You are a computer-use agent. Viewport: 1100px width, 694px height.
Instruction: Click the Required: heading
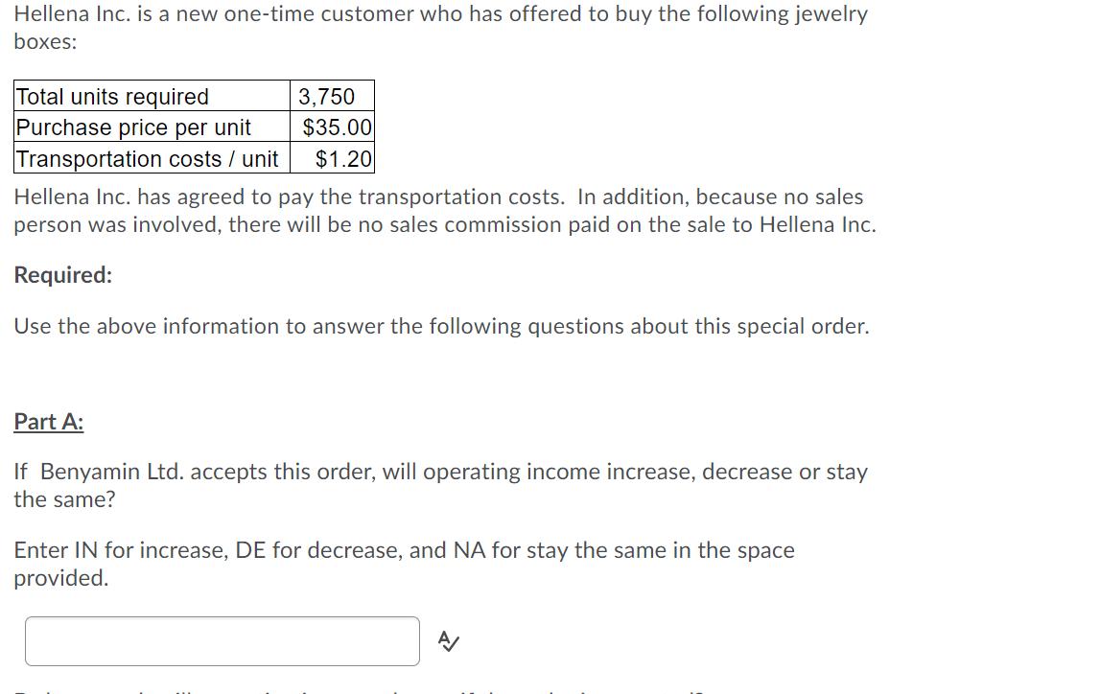(63, 274)
